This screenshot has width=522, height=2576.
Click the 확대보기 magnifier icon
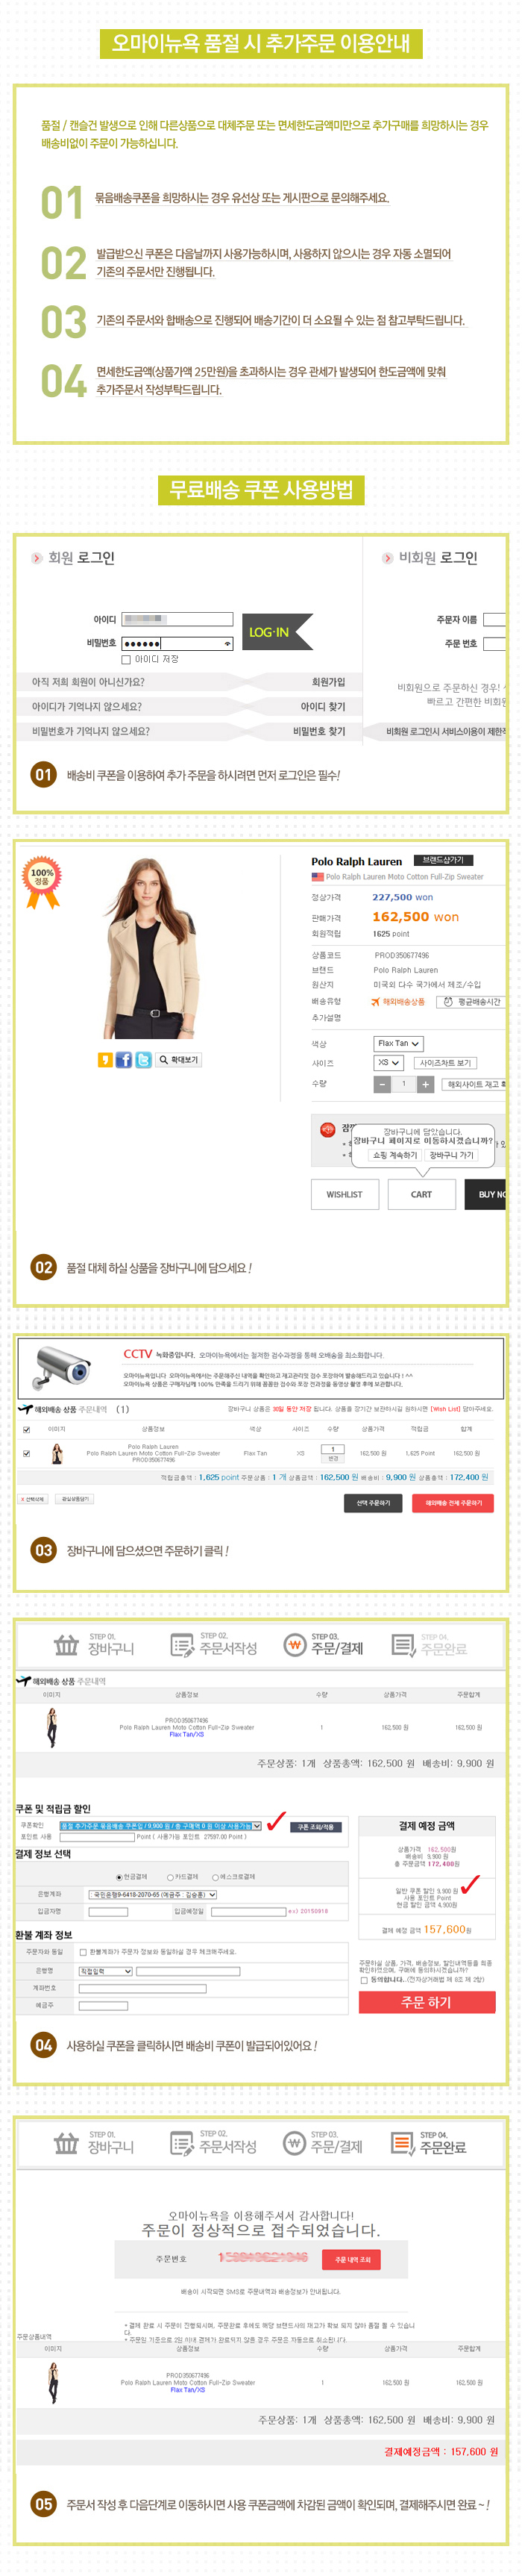163,1059
